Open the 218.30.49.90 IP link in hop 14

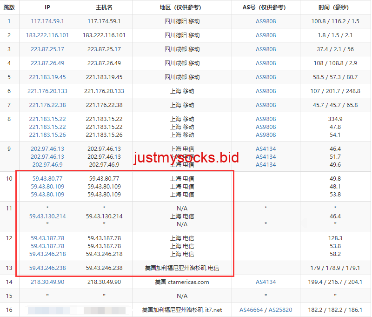(47, 282)
